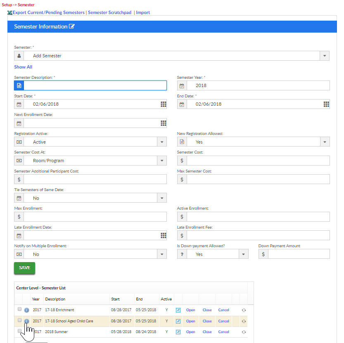Open Late Enrollment Date grid picker
This screenshot has width=344, height=343.
tap(163, 236)
